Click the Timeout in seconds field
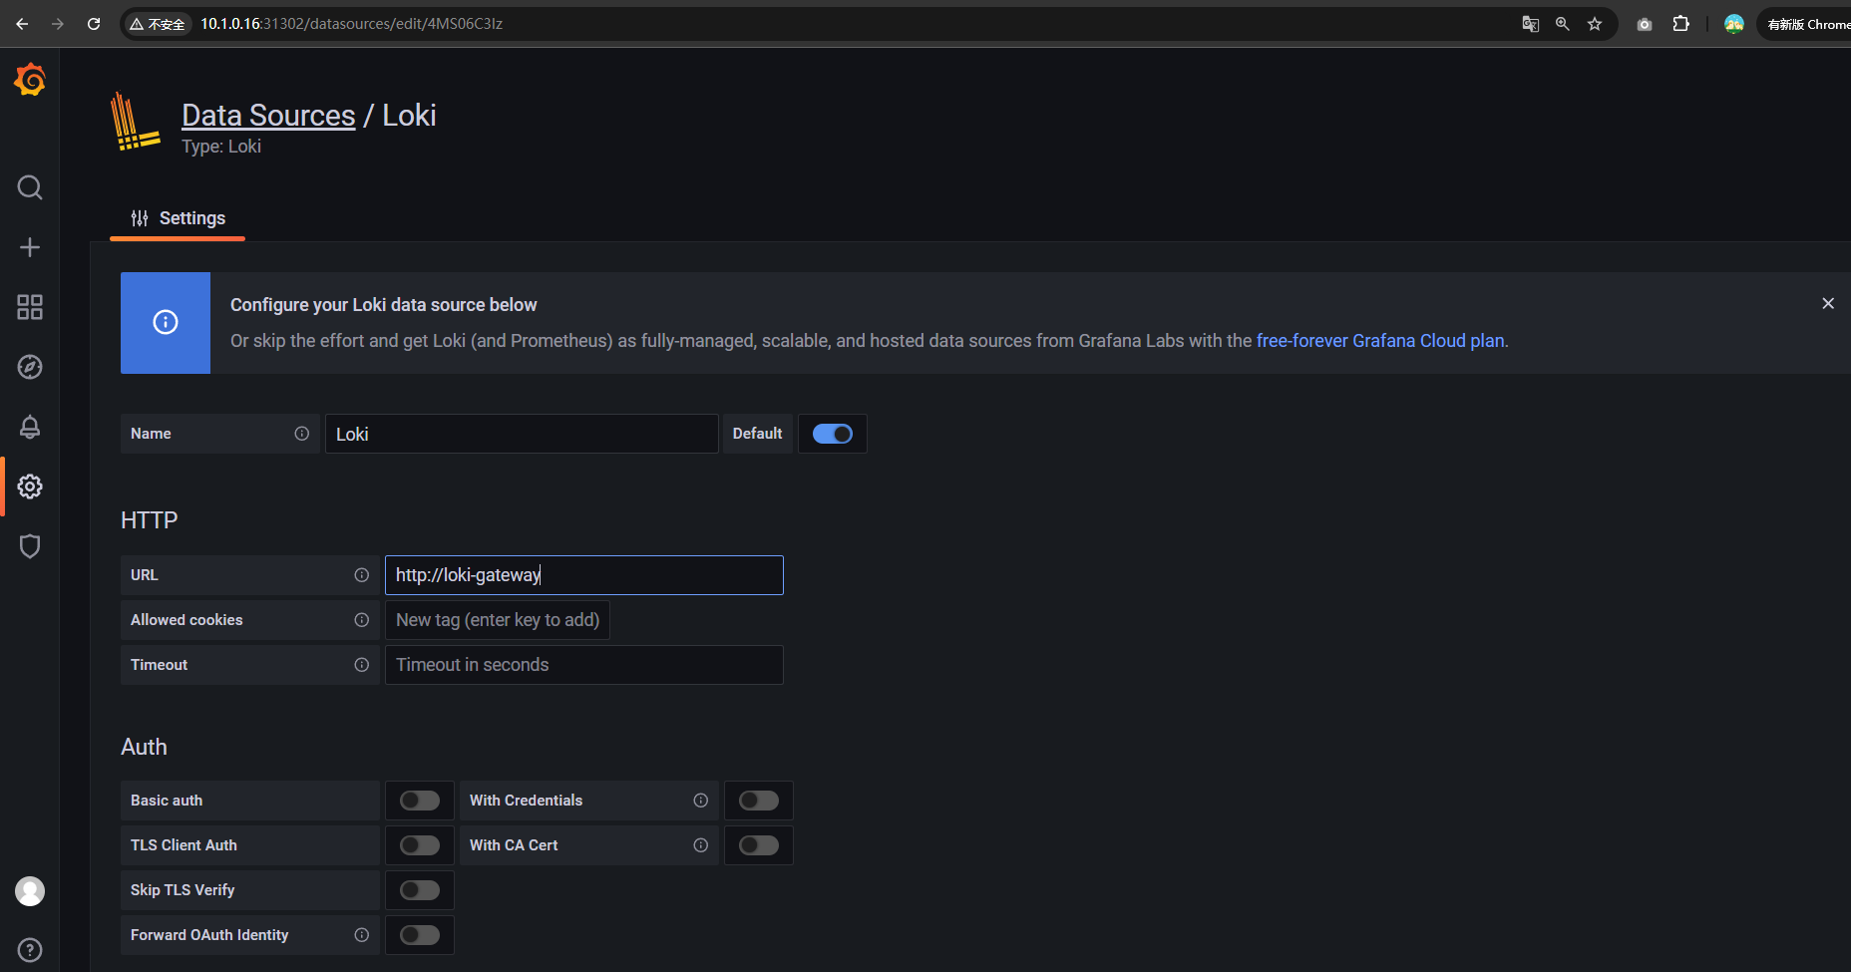 [x=584, y=665]
